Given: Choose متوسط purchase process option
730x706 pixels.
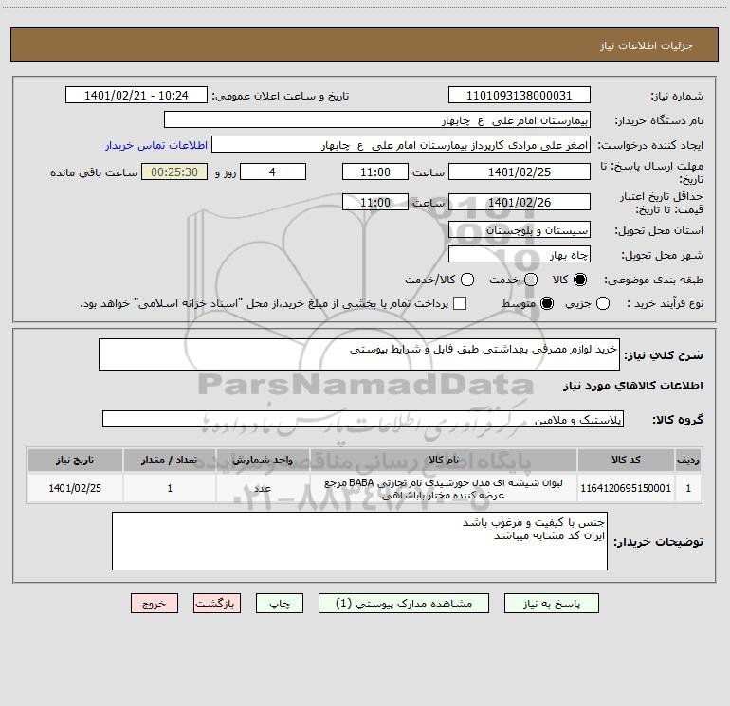Looking at the screenshot, I should click(547, 303).
